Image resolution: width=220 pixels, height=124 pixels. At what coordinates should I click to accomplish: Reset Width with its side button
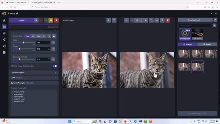coord(53,42)
